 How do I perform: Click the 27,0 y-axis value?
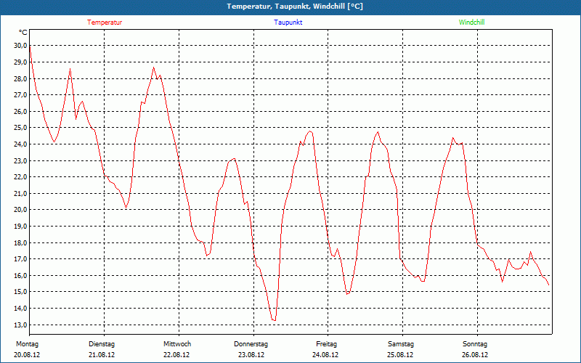[20, 95]
